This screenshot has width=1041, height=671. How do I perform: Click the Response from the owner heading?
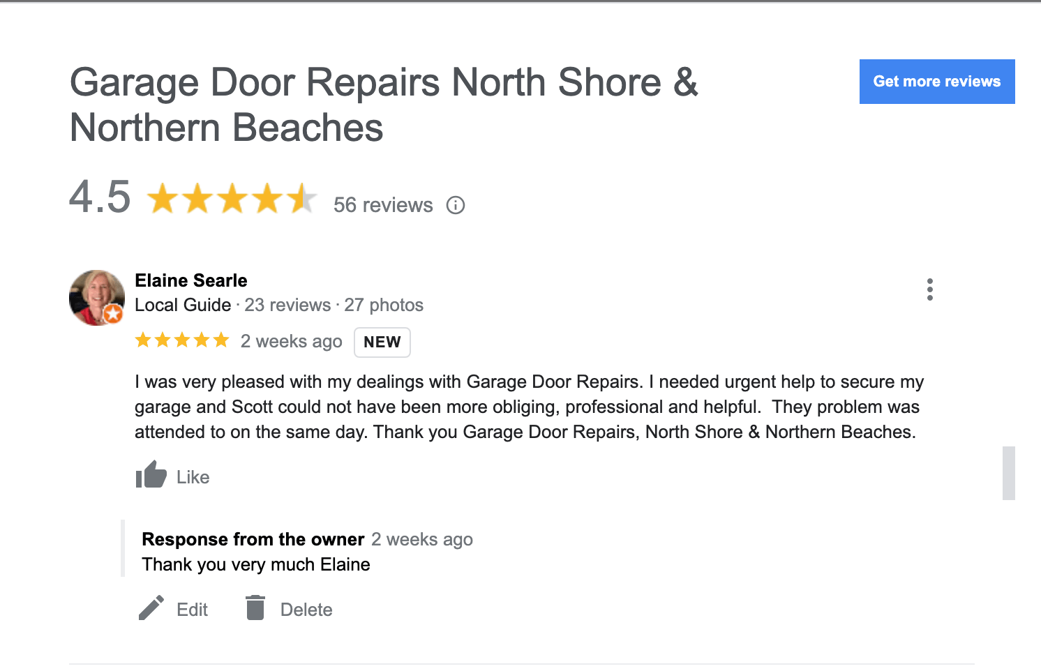pyautogui.click(x=253, y=539)
